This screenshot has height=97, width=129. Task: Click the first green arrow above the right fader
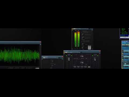(x=93, y=56)
